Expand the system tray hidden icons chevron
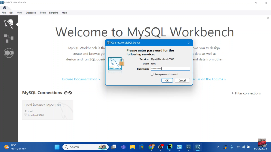 [x=218, y=147]
